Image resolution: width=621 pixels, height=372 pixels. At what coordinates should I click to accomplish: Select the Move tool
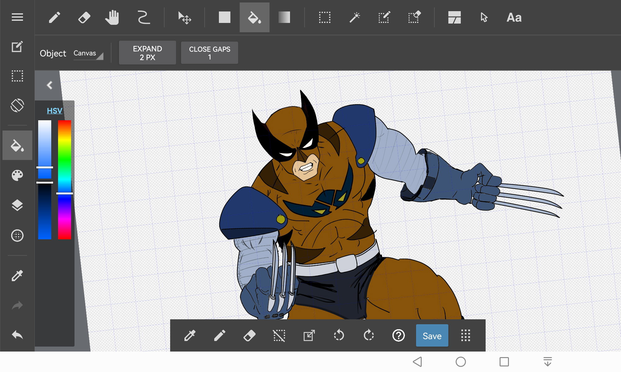[184, 18]
